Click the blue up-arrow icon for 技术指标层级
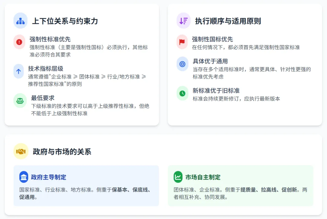Screen dimensions: 327x219 point(18,71)
